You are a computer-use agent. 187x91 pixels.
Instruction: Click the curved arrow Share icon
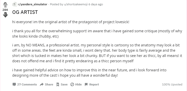point(42,84)
